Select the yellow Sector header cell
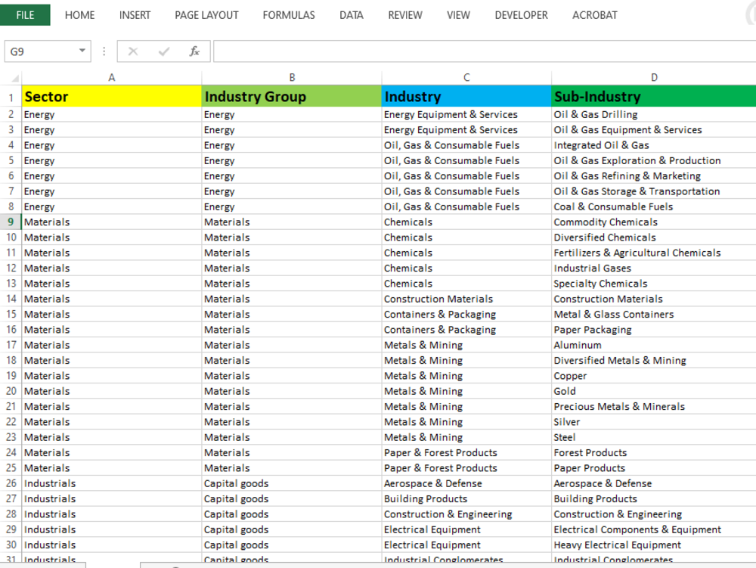 (x=111, y=96)
